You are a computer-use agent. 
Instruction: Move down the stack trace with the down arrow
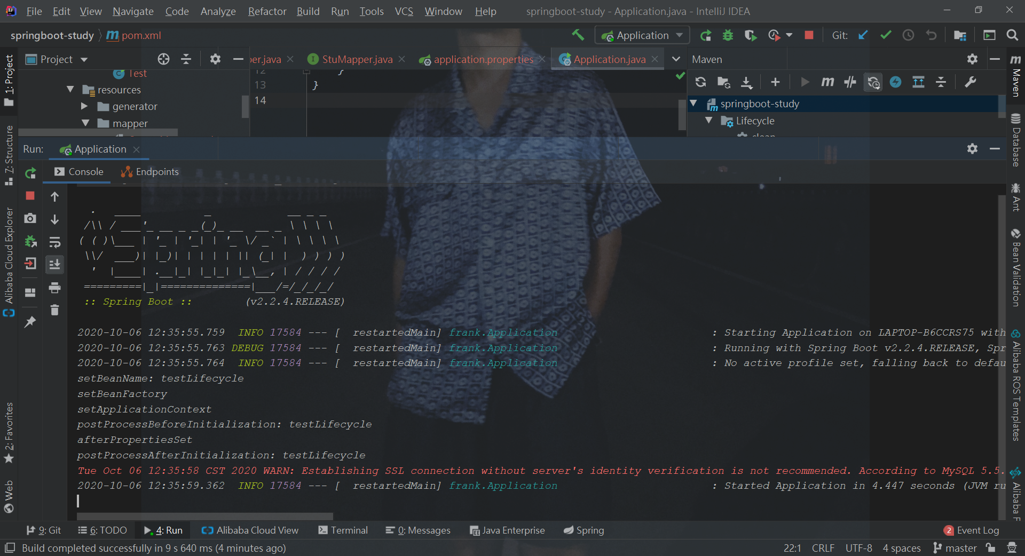[54, 219]
